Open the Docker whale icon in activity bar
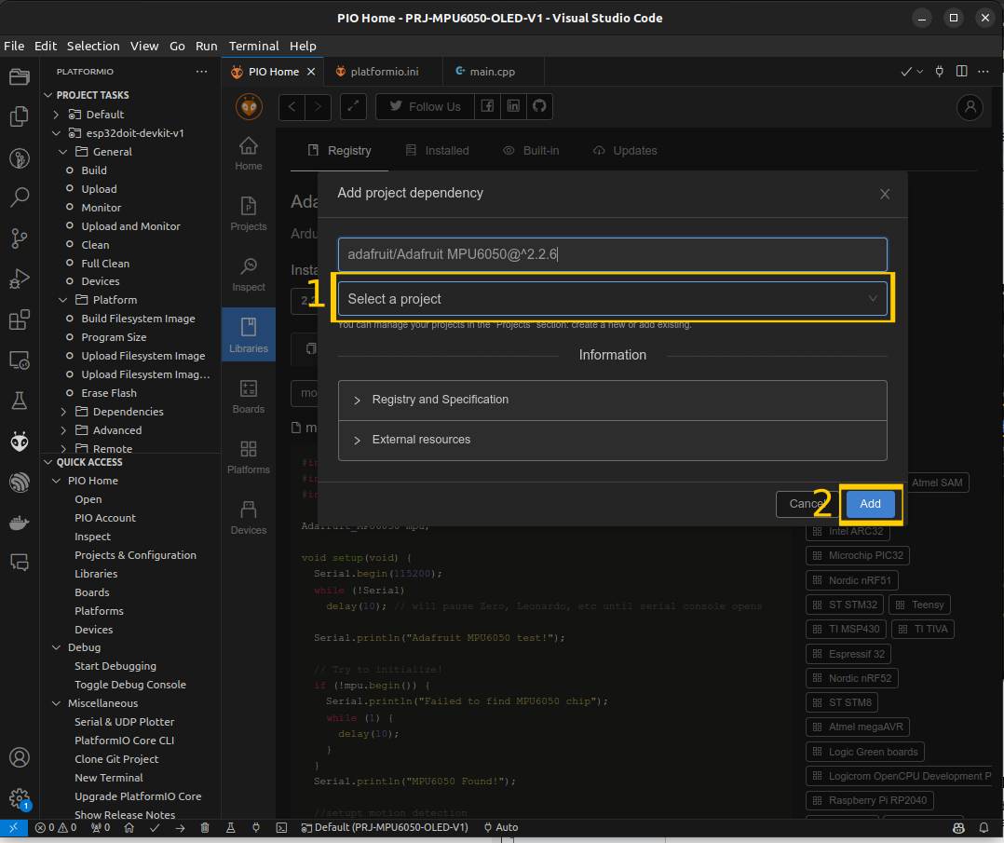 pos(20,523)
